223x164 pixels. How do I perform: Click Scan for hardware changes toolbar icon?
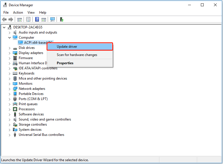(x=53, y=19)
